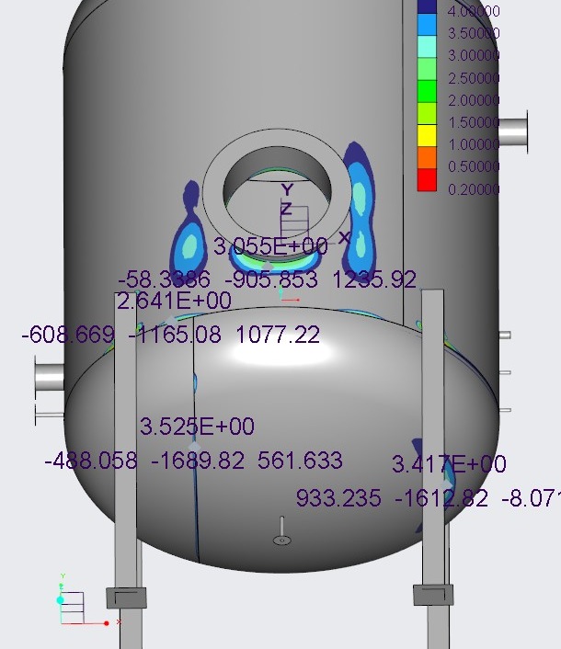Click the coordinate text -58.3386 -905.853 1235.92

(x=267, y=279)
